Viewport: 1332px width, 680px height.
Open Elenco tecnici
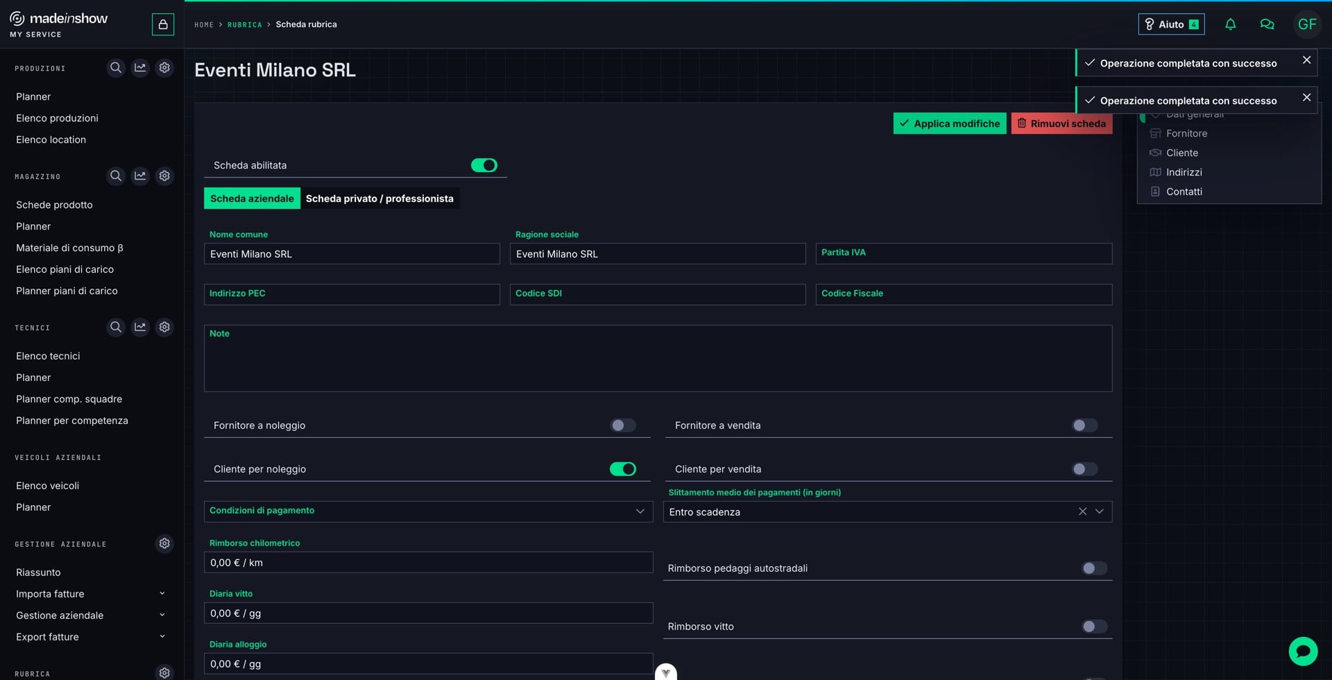click(x=48, y=356)
